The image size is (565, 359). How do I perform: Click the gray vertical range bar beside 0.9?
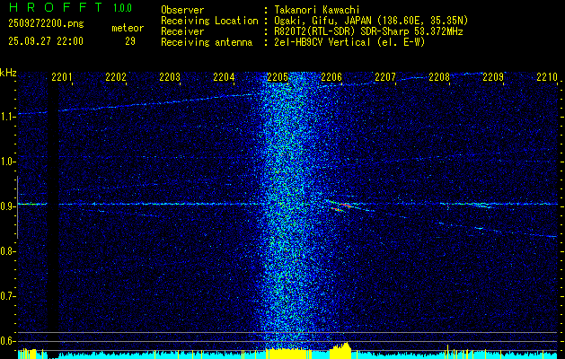(x=17, y=207)
